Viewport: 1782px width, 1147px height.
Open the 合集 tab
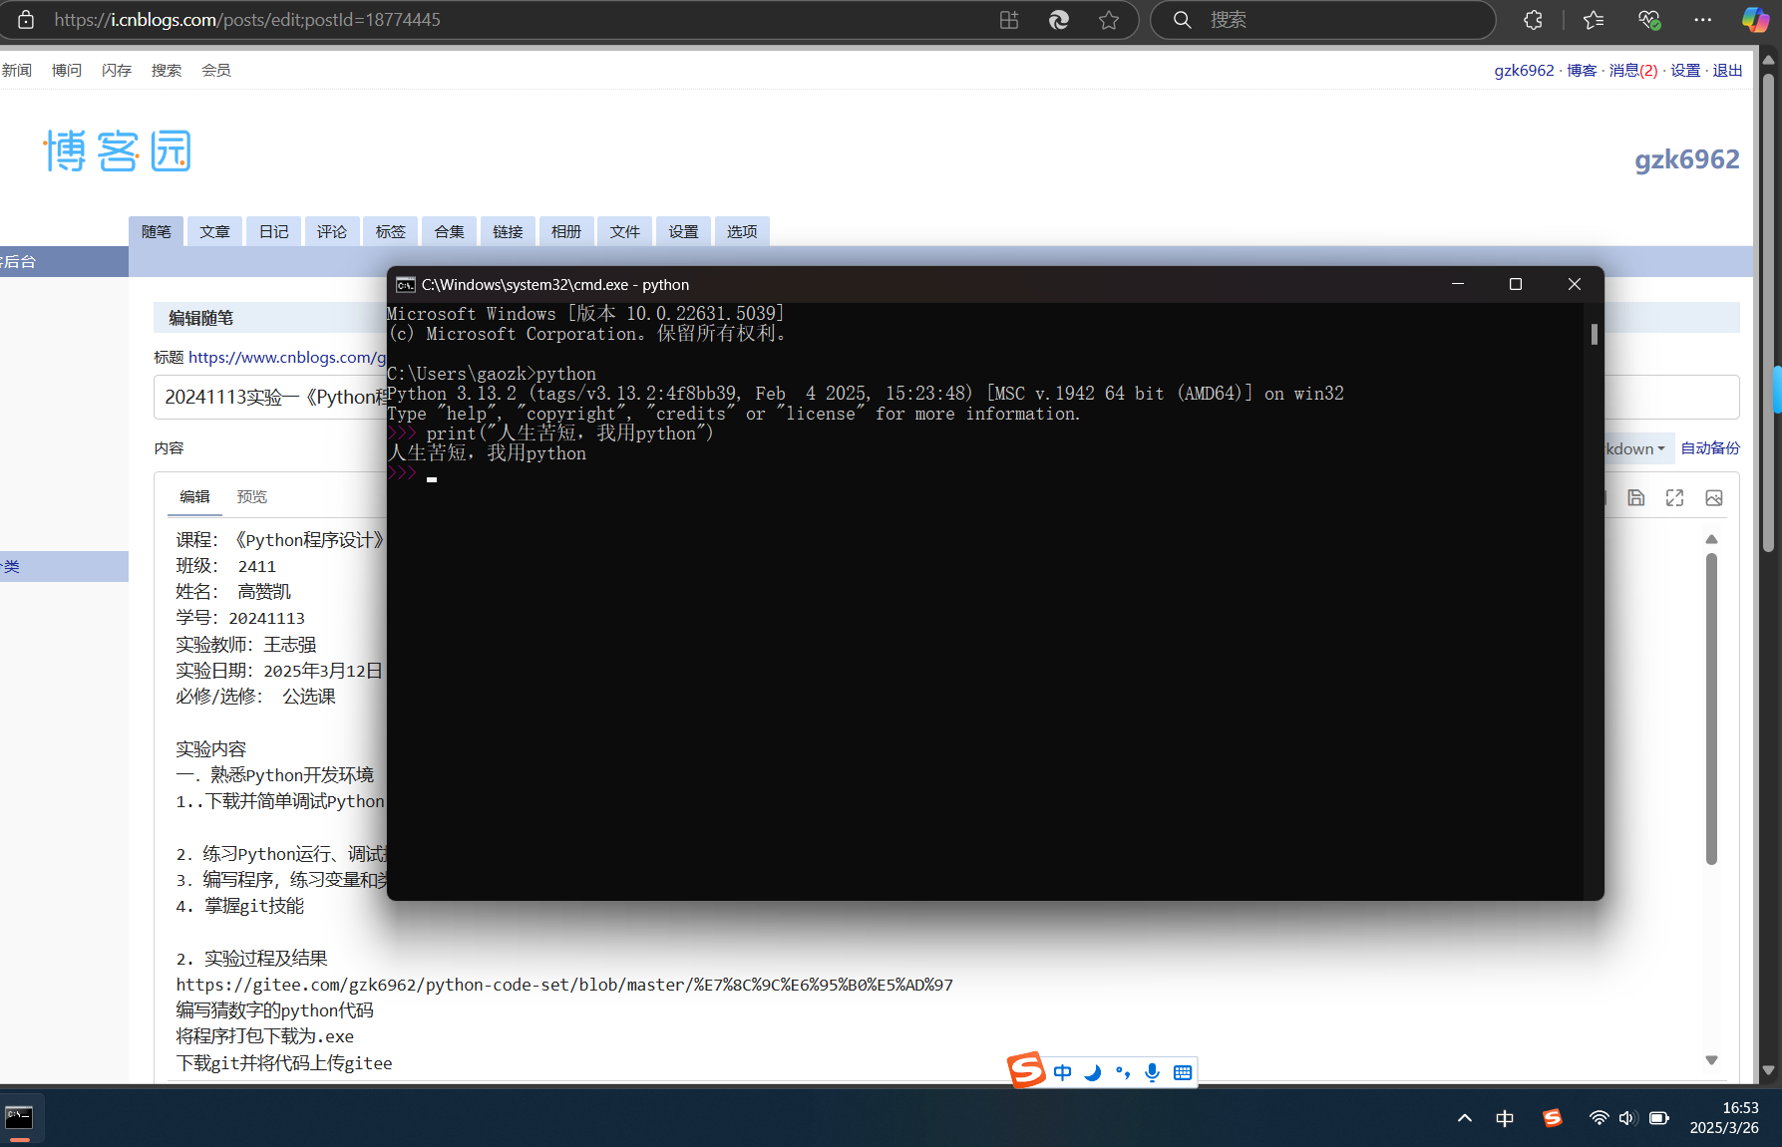[x=450, y=231]
